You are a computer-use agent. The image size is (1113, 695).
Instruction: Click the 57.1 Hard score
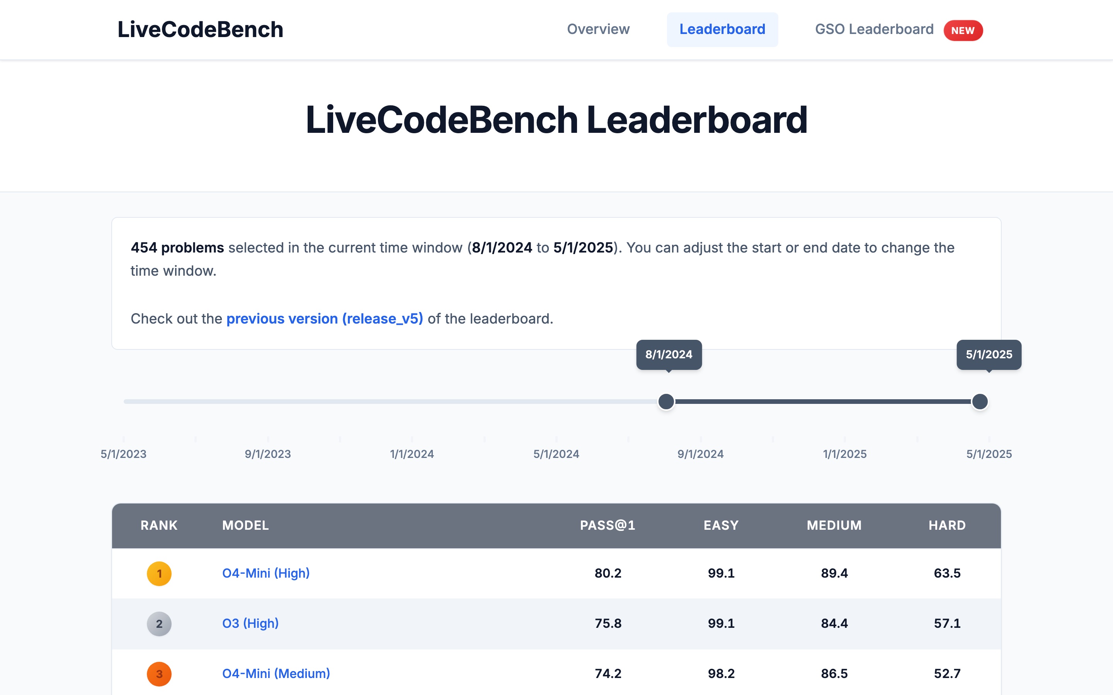(x=947, y=623)
